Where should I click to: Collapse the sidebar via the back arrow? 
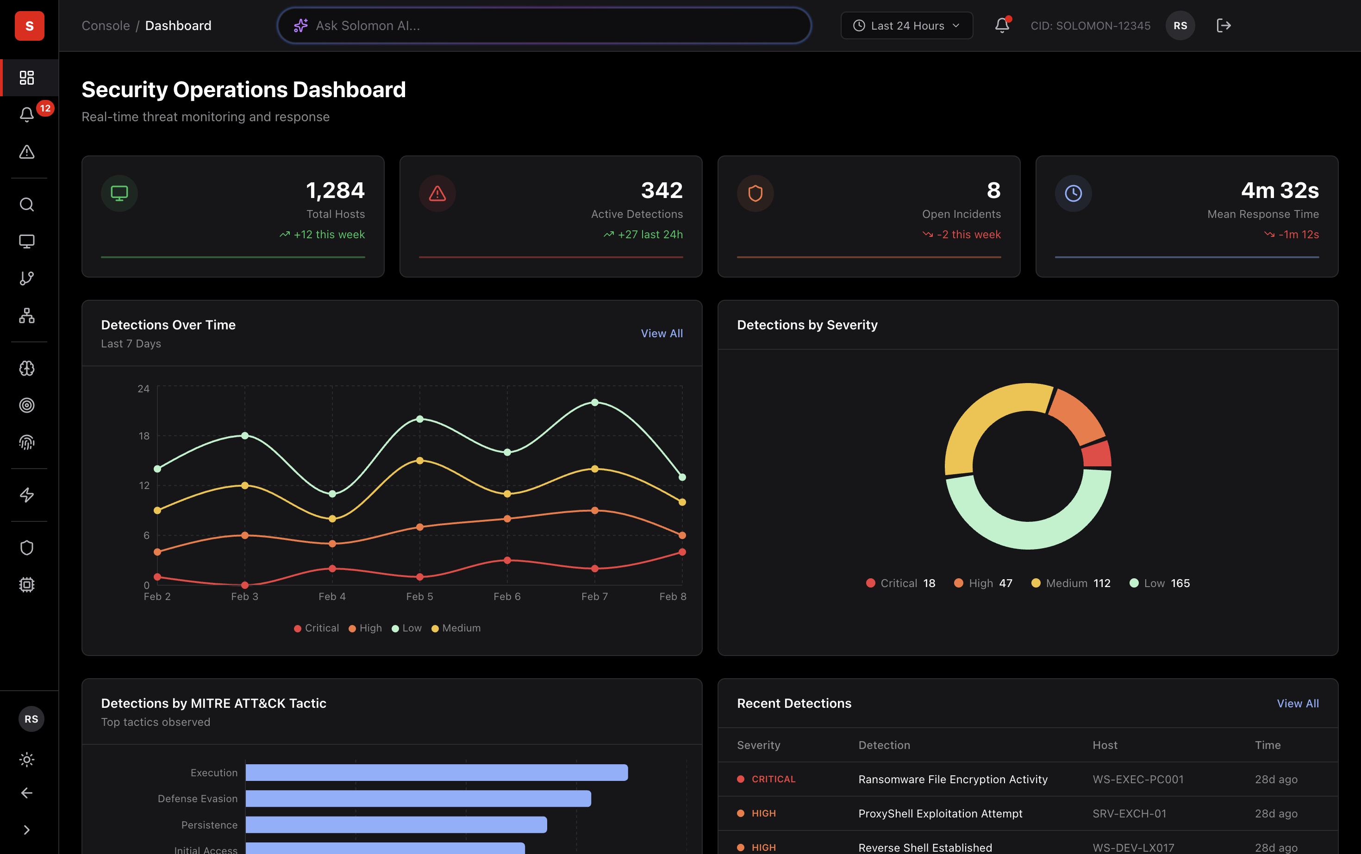[27, 793]
